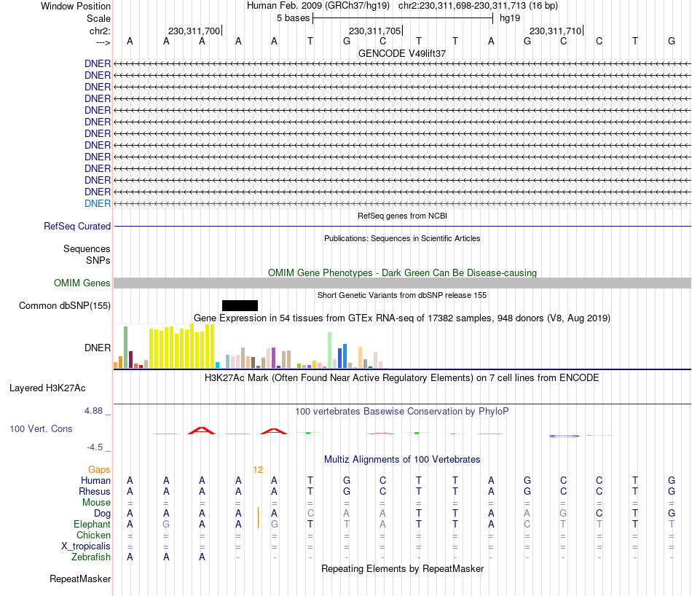
Task: Select the Zebrafish alignment row label
Action: click(x=91, y=557)
